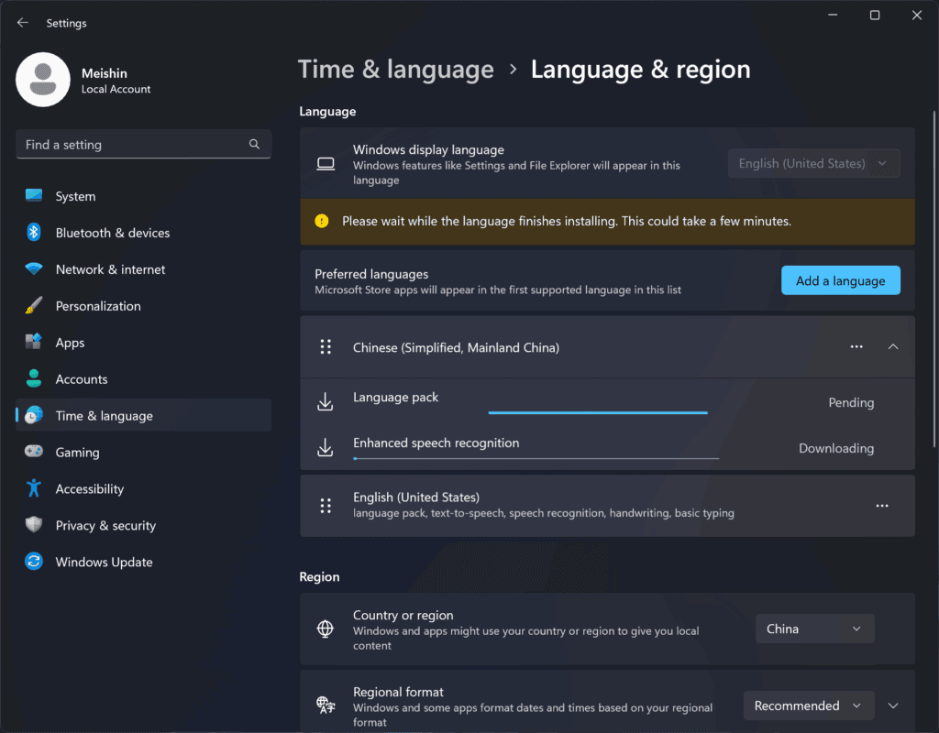This screenshot has height=733, width=939.
Task: Open more options for Chinese (Simplified)
Action: [x=856, y=347]
